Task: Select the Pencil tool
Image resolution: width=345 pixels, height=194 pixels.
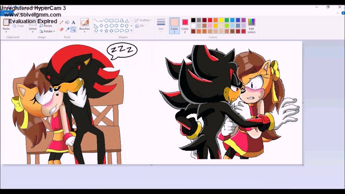Action: pyautogui.click(x=61, y=22)
